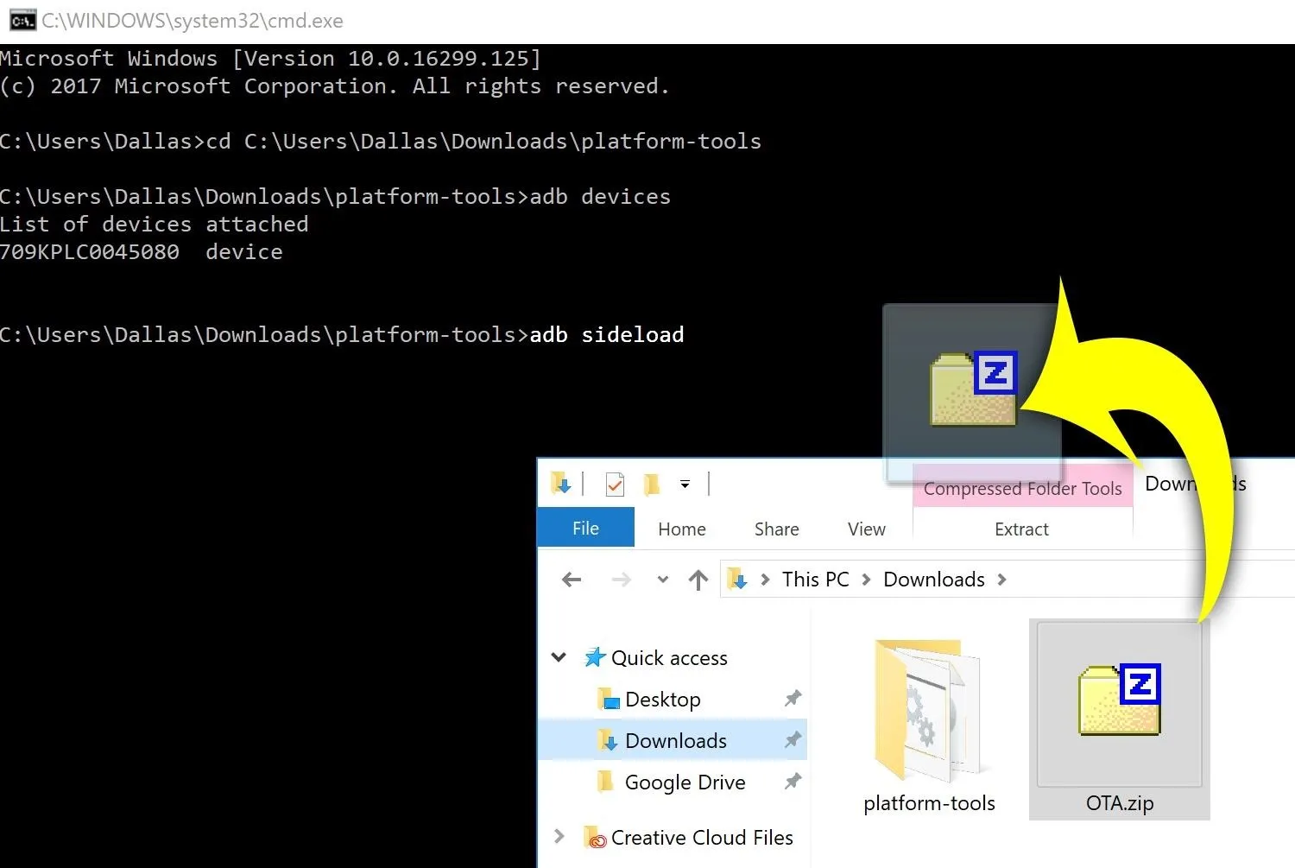Click the 'adb devices' command text
This screenshot has height=868, width=1295.
[x=600, y=197]
